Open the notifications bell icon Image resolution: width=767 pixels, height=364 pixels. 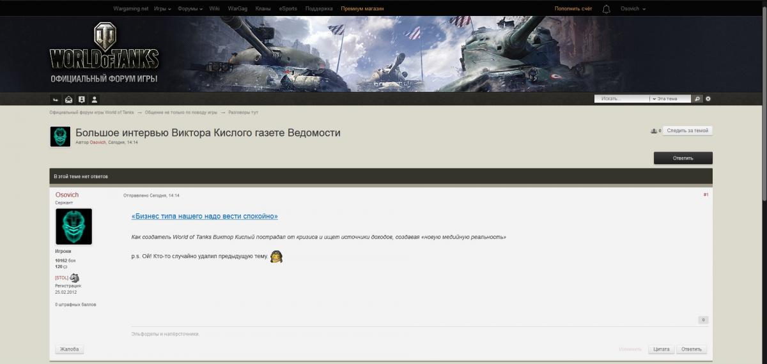pos(607,9)
